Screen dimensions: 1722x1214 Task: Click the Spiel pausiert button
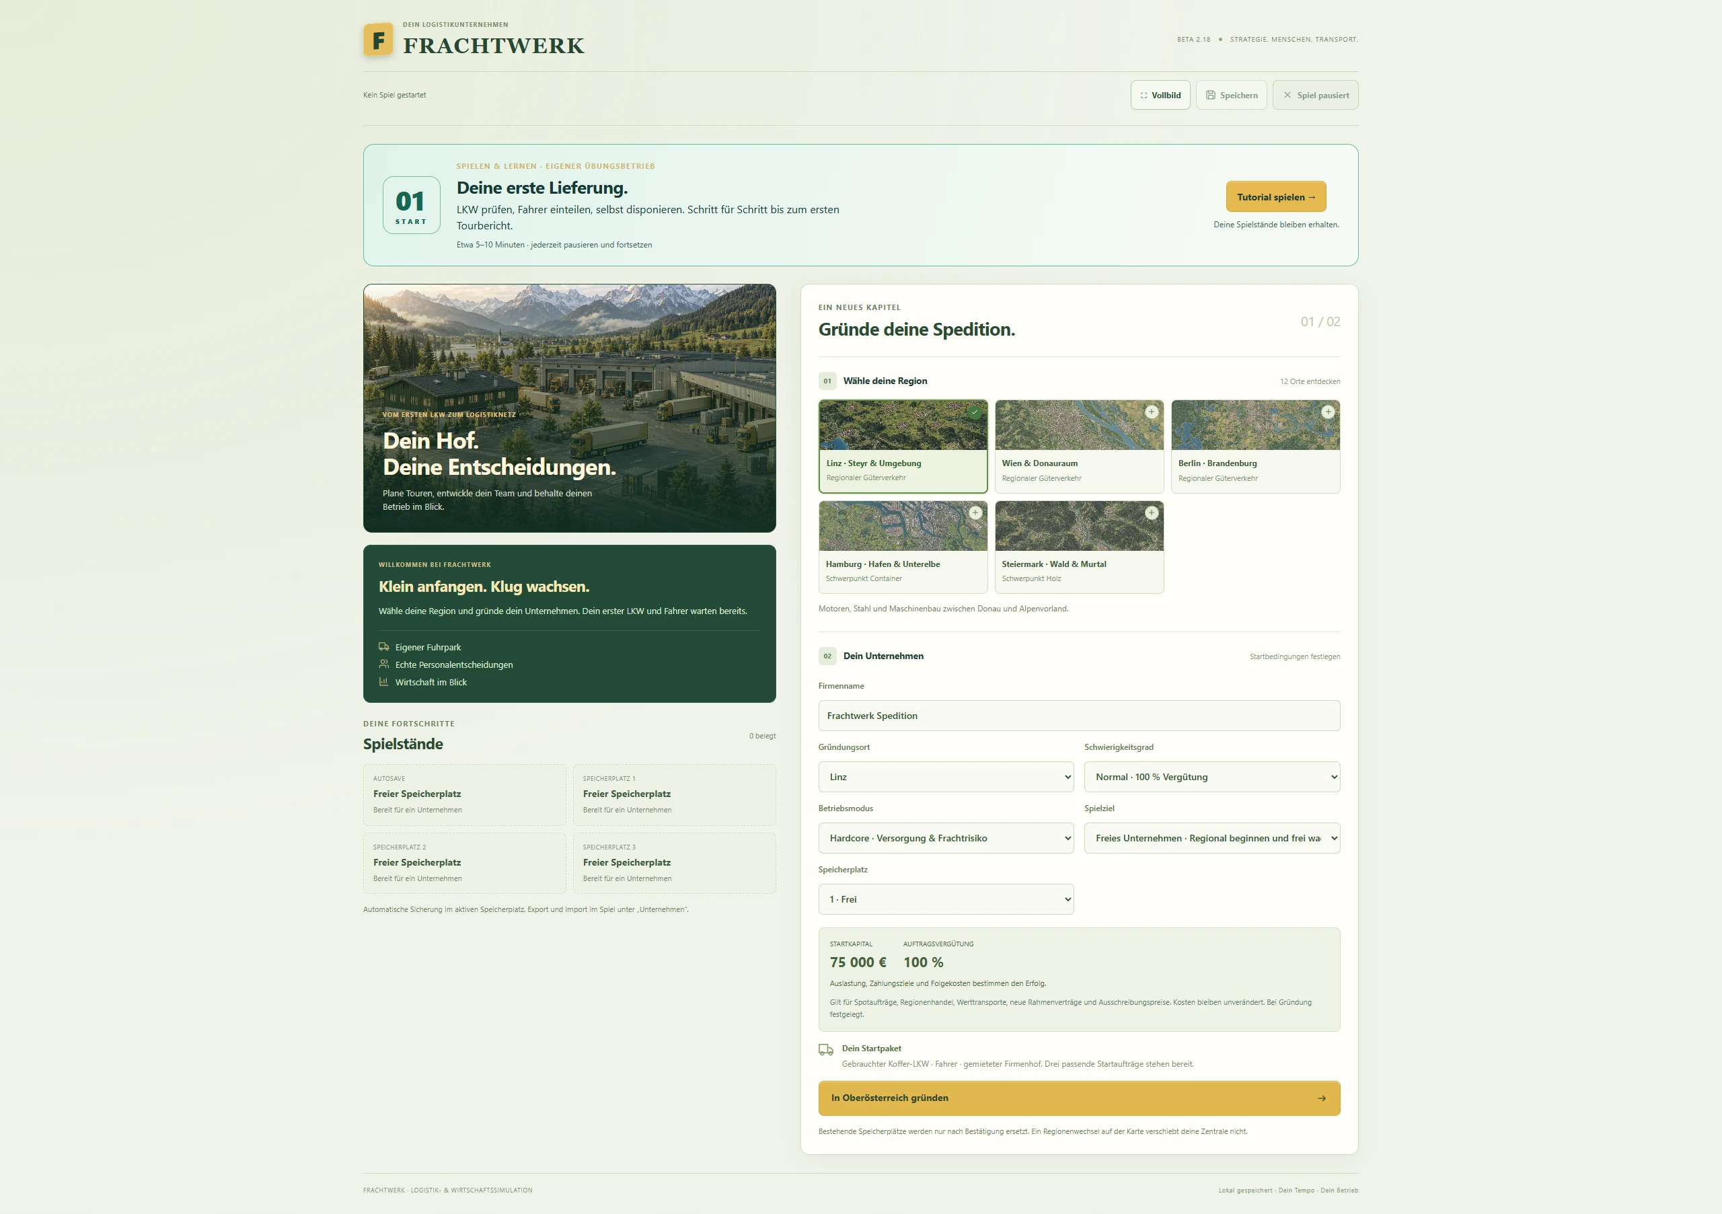pyautogui.click(x=1316, y=96)
